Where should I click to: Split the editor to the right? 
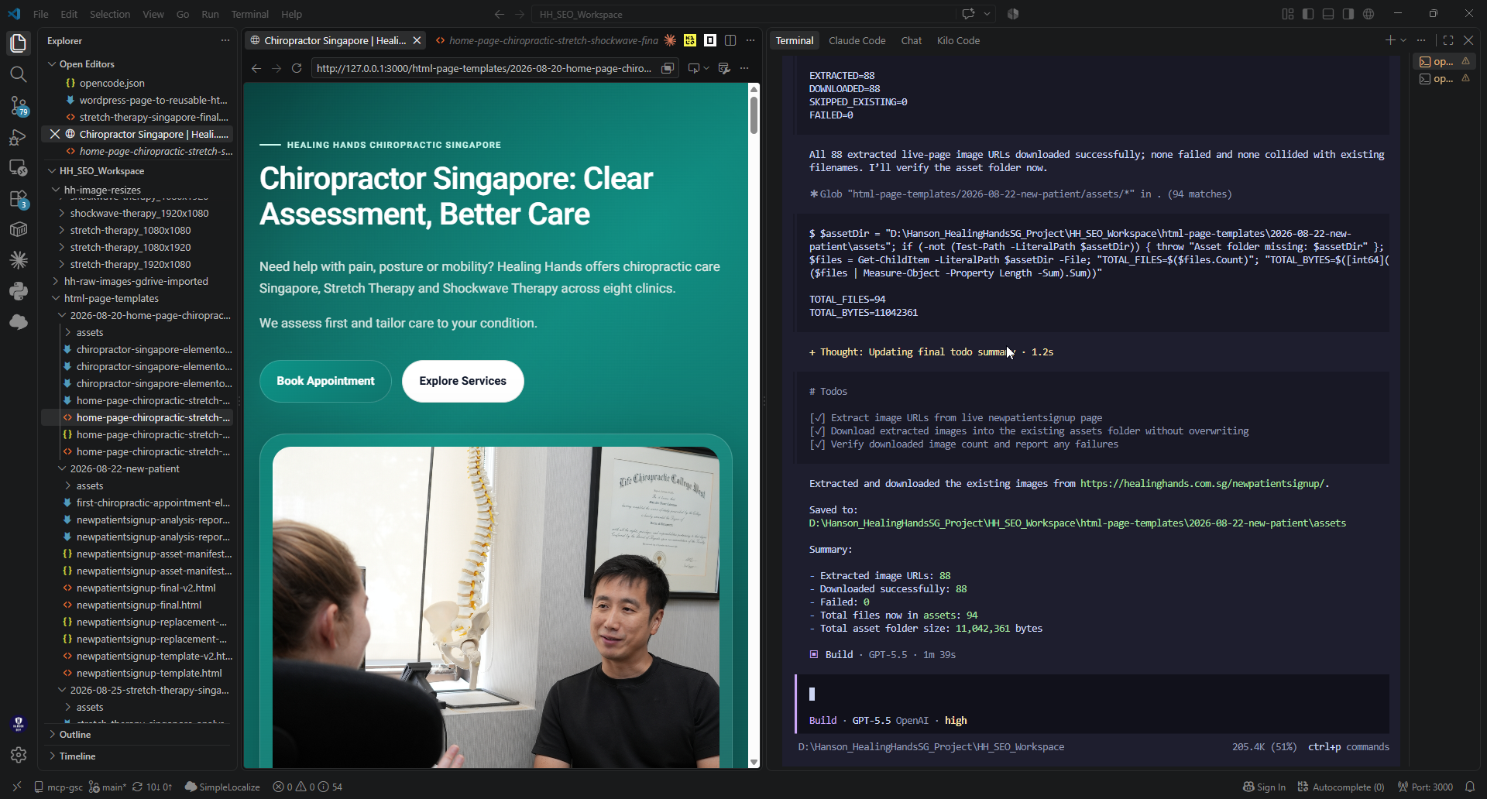730,40
